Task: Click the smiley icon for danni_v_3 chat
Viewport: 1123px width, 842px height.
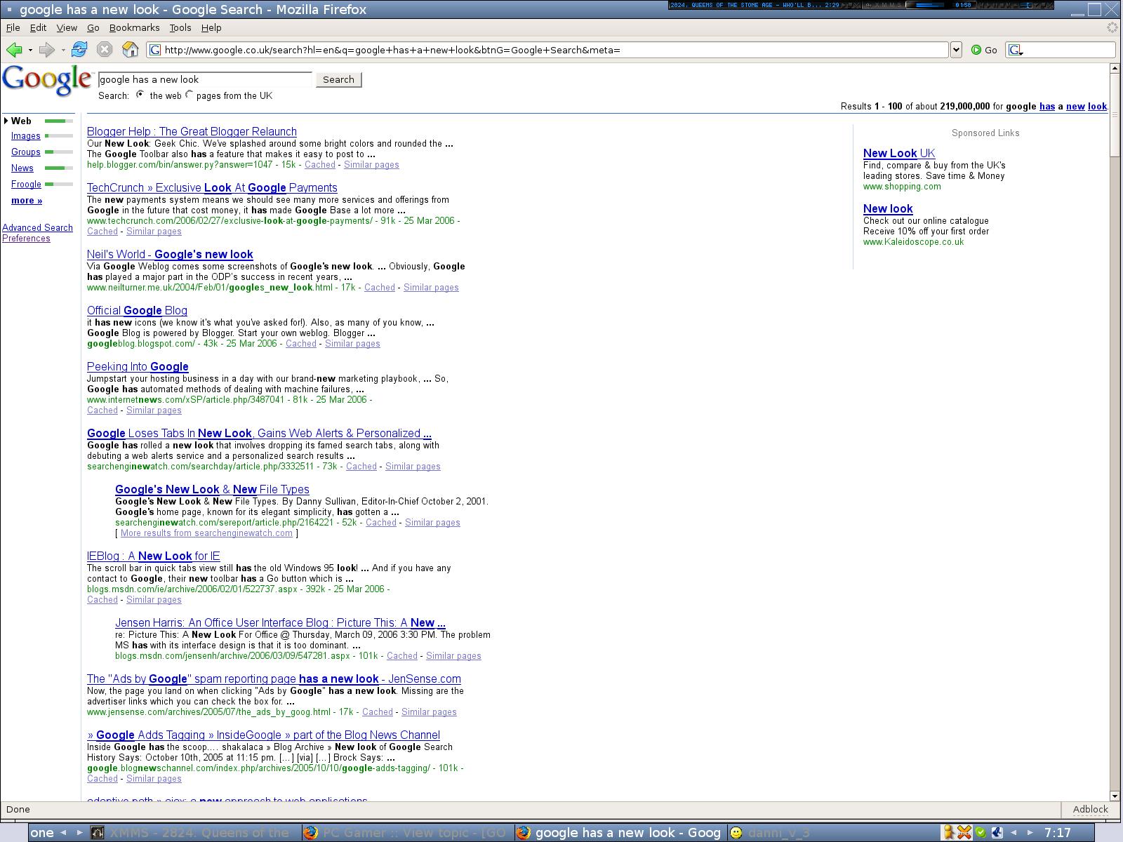Action: click(736, 833)
